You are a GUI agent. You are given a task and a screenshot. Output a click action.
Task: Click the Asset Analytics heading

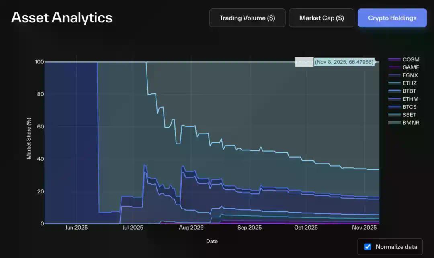pos(62,18)
